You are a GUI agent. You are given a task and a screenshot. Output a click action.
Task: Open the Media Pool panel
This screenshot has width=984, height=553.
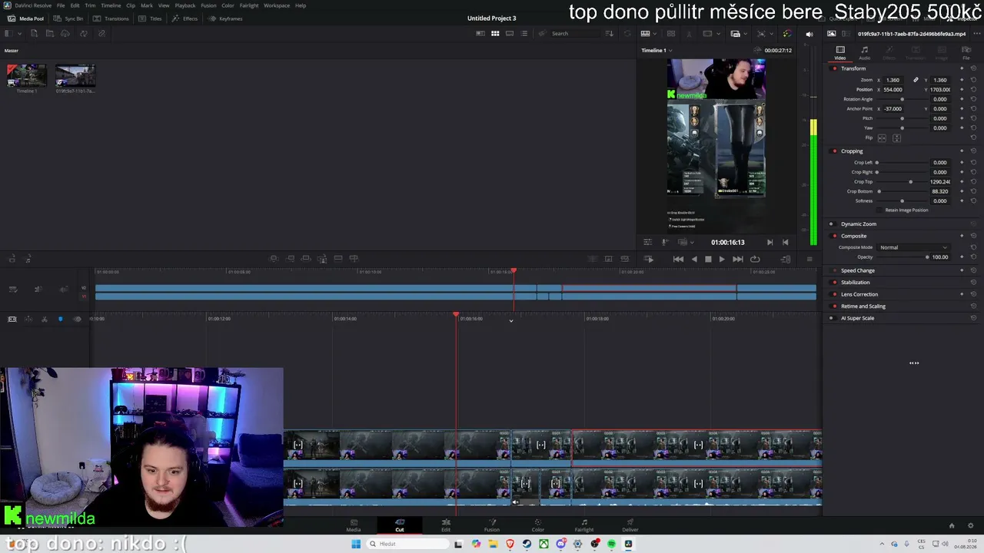pos(26,18)
